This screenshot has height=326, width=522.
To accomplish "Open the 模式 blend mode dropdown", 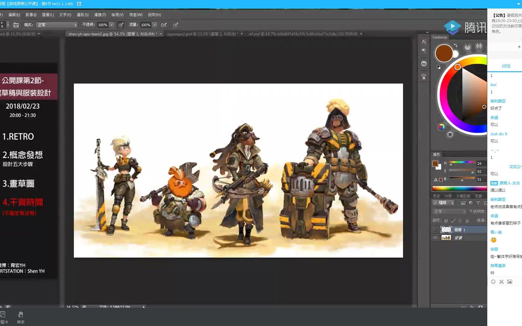I will point(56,25).
